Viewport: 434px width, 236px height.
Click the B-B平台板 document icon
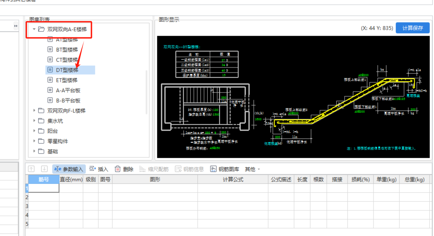[50, 100]
